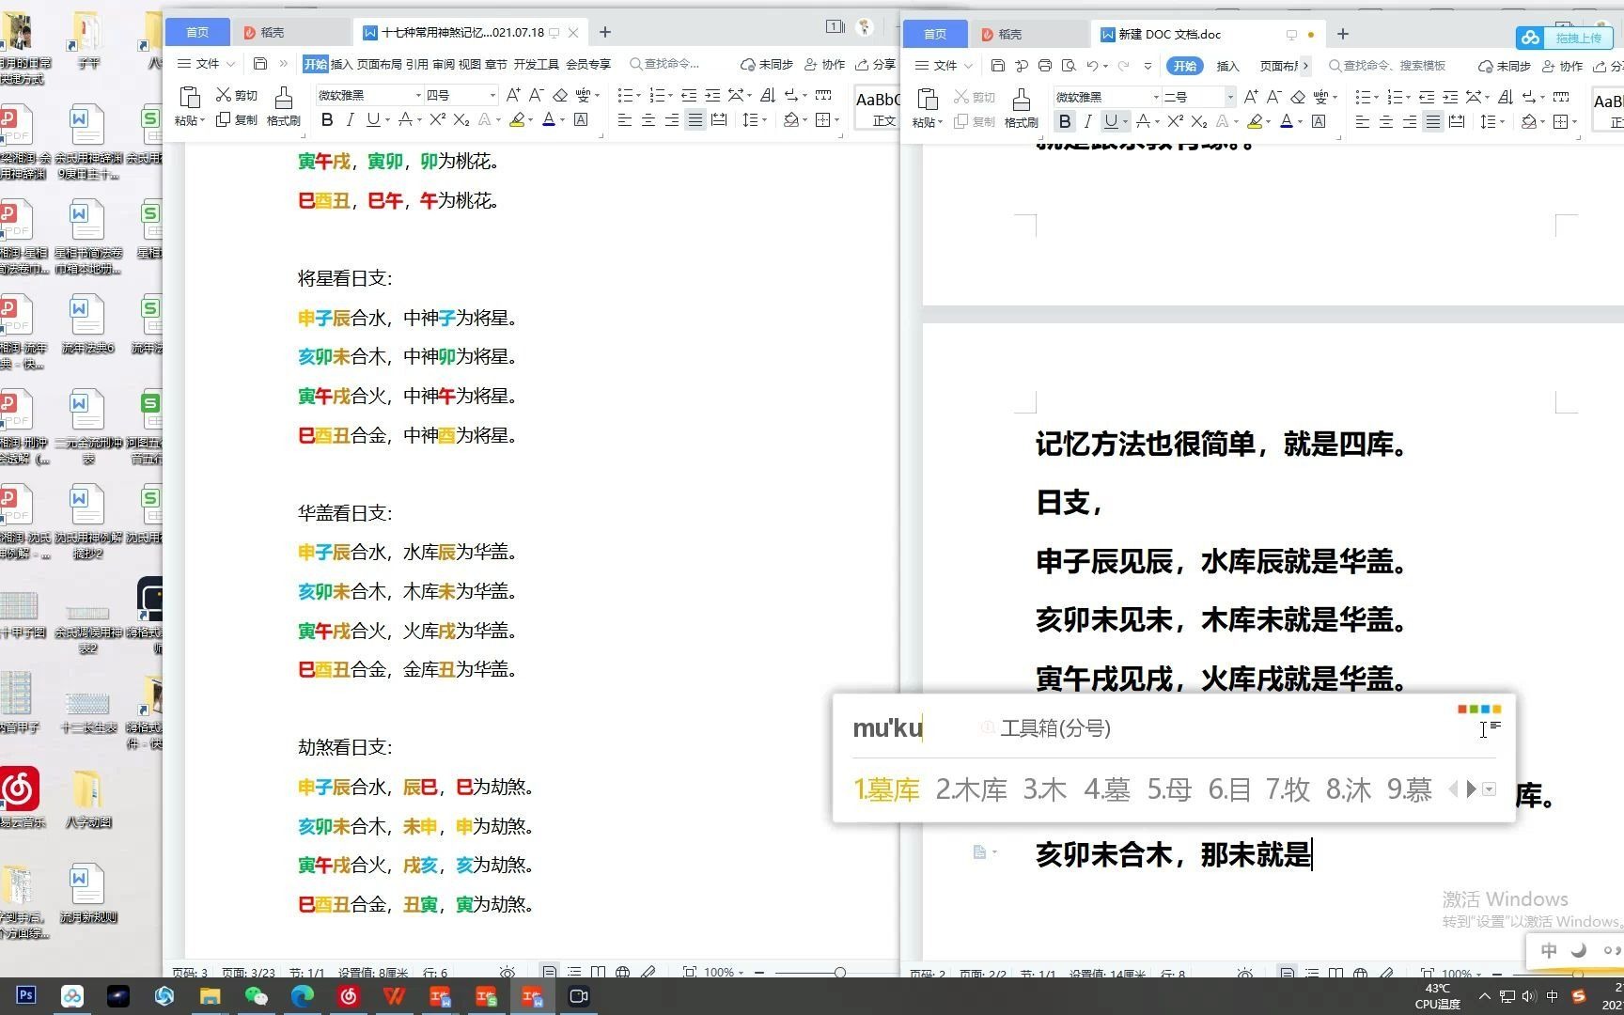Toggle Italic in the left document toolbar

(x=350, y=119)
